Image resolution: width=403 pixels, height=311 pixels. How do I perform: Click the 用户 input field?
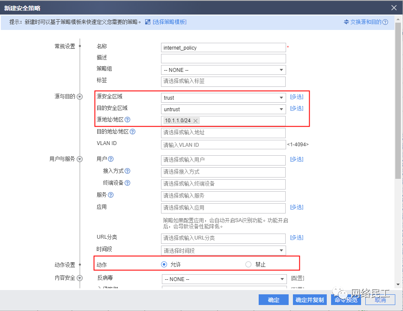pyautogui.click(x=224, y=160)
